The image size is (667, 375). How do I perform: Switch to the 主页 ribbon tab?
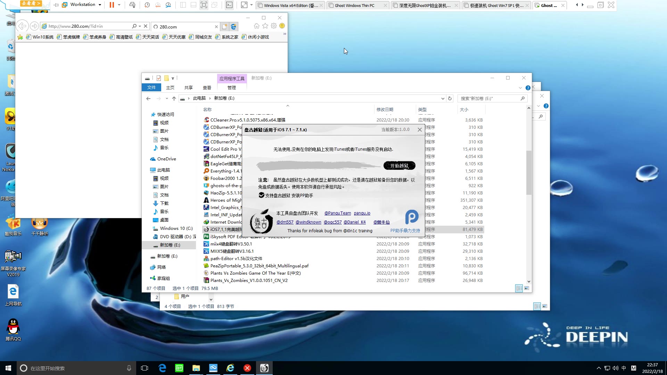170,87
